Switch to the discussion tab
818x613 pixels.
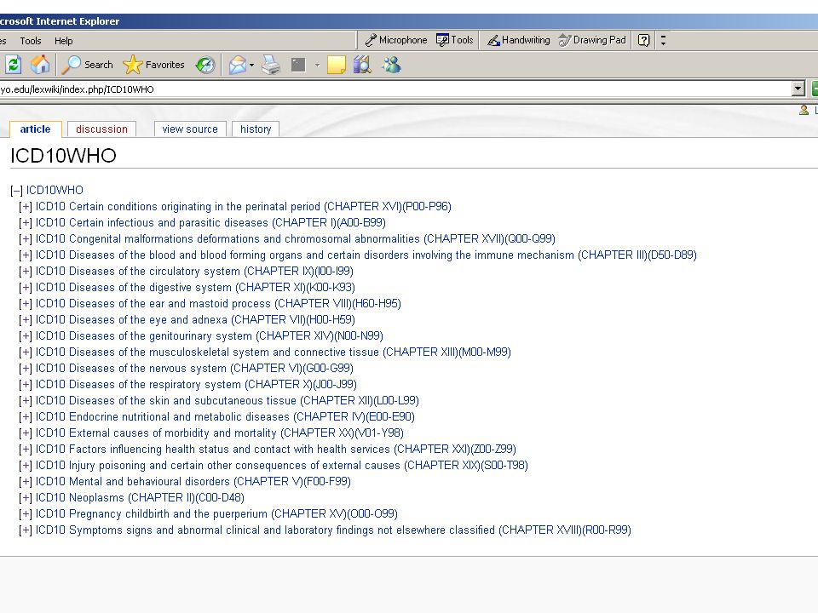point(101,129)
